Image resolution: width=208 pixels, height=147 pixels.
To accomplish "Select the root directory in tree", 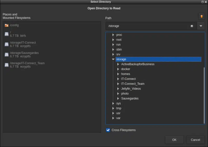I will [119, 40].
